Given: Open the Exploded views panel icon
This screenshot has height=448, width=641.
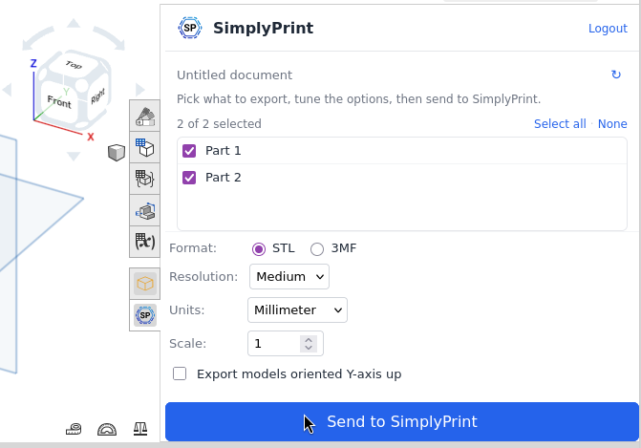Looking at the screenshot, I should pos(145,211).
